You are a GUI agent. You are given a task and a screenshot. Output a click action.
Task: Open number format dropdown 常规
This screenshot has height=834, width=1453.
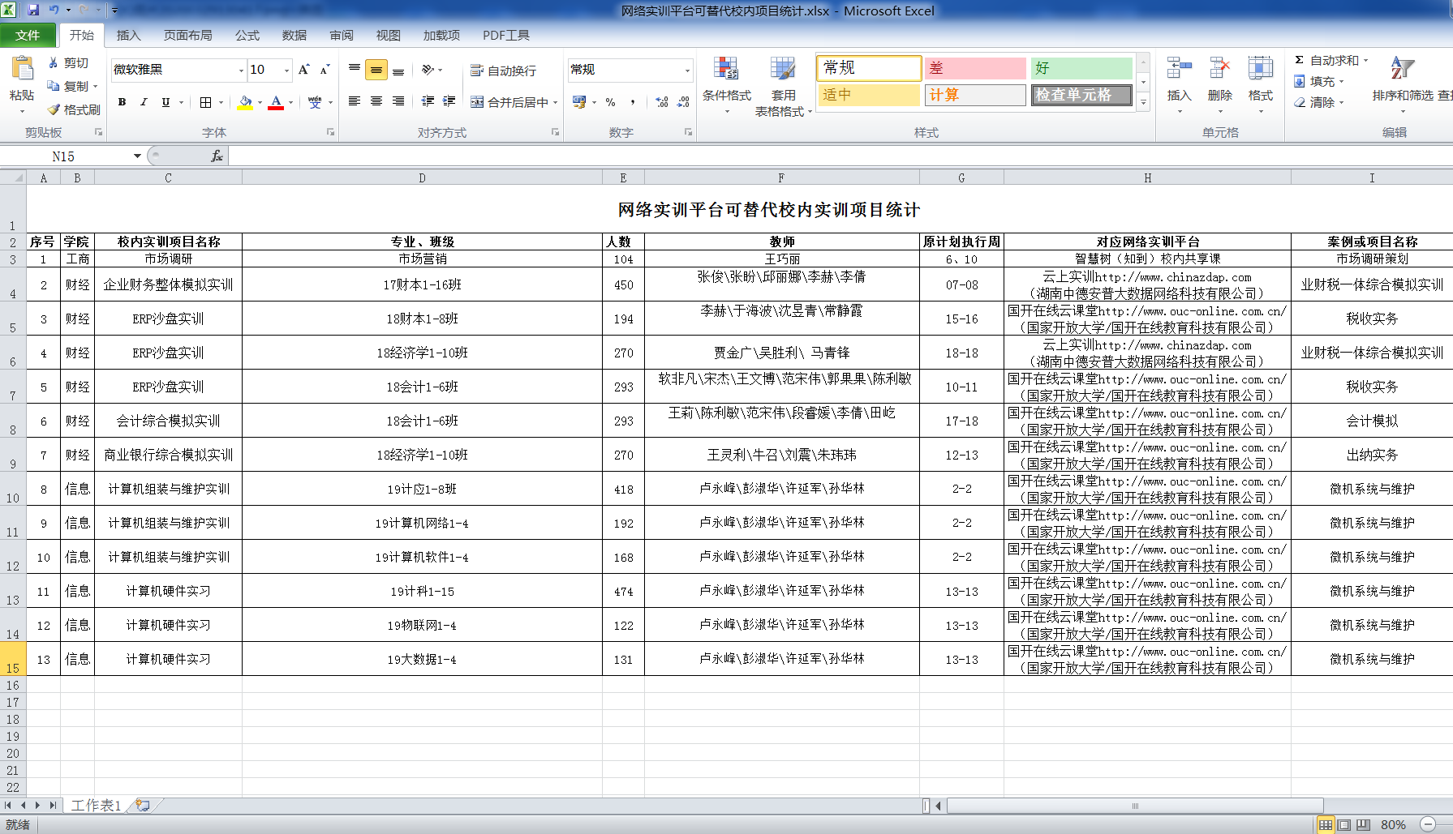687,71
